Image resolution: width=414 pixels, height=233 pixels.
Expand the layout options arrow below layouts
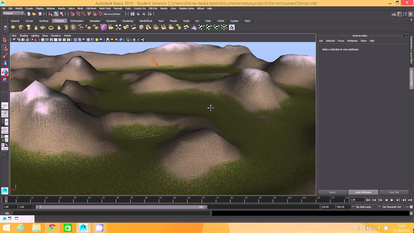coord(5,154)
